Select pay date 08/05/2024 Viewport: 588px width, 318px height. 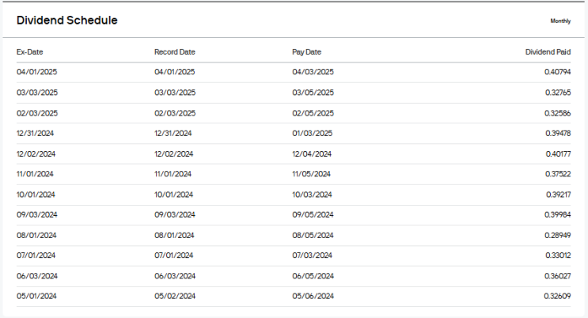[x=313, y=236]
